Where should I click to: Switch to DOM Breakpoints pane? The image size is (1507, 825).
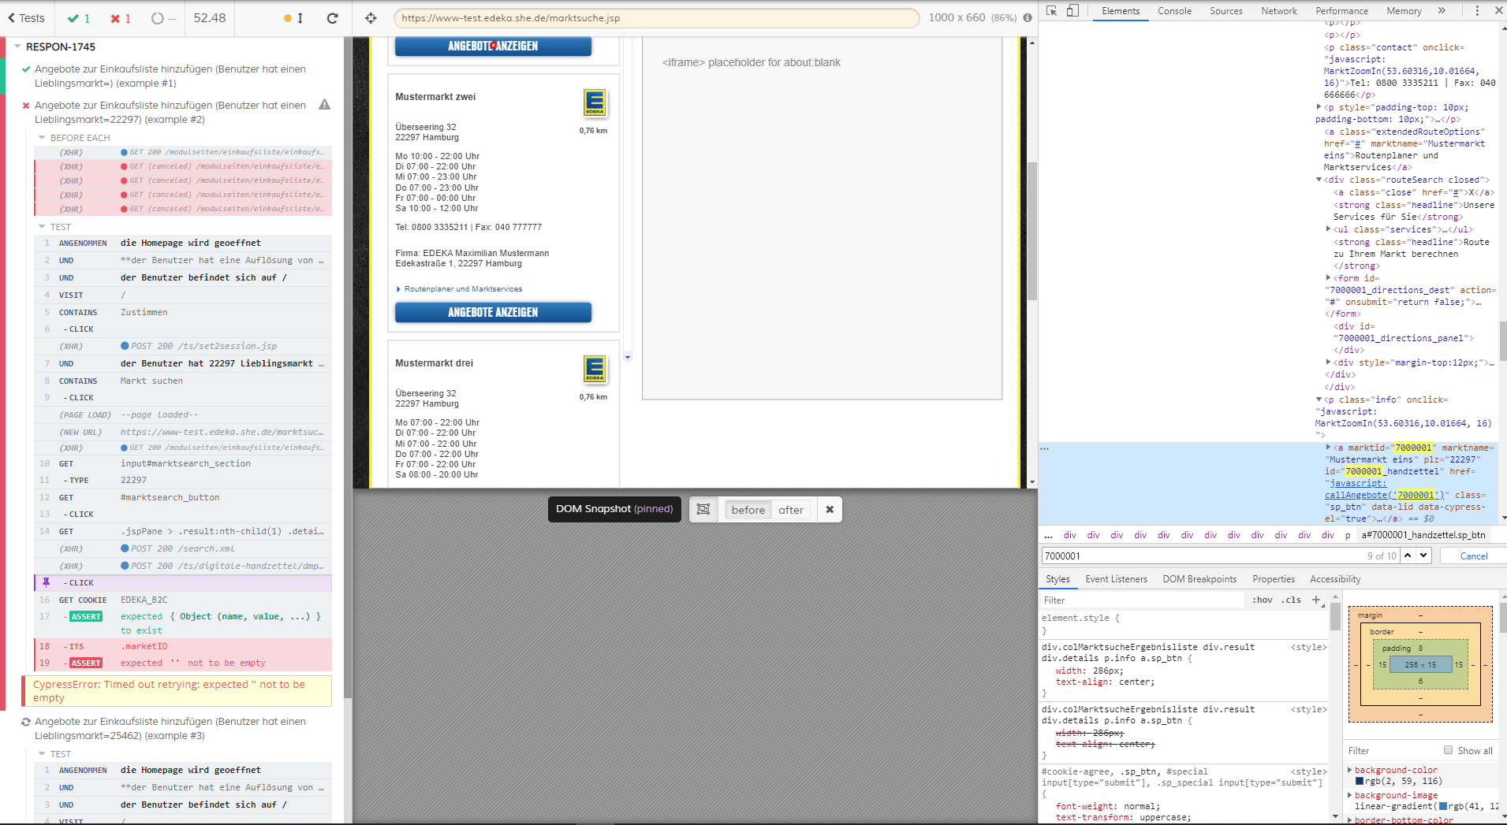1199,579
